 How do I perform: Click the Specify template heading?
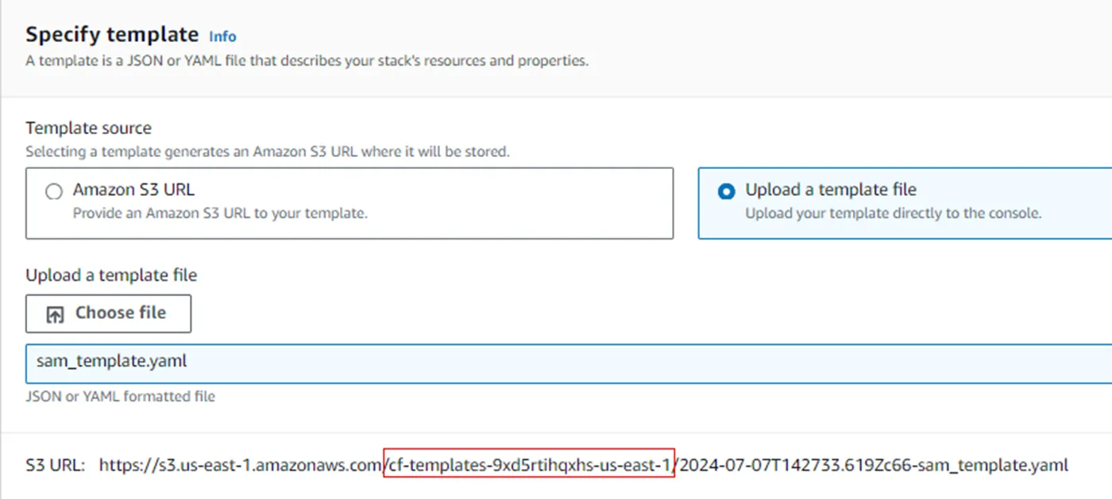tap(112, 35)
